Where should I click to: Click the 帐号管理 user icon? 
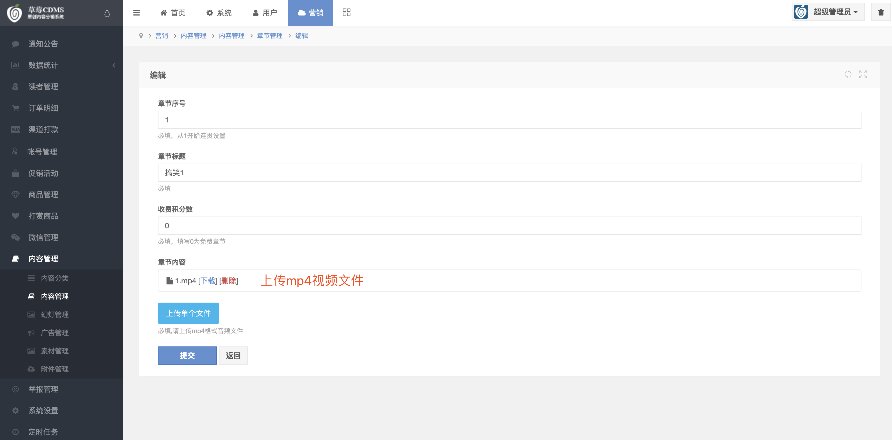pyautogui.click(x=14, y=152)
